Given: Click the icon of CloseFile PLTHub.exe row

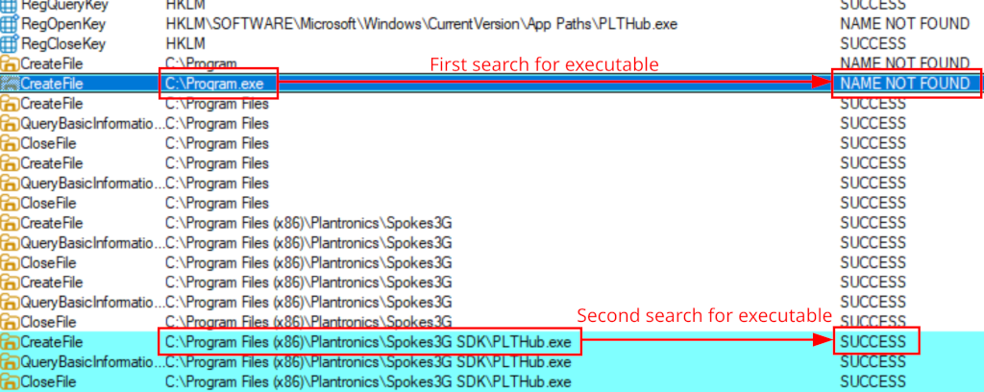Looking at the screenshot, I should point(10,382).
